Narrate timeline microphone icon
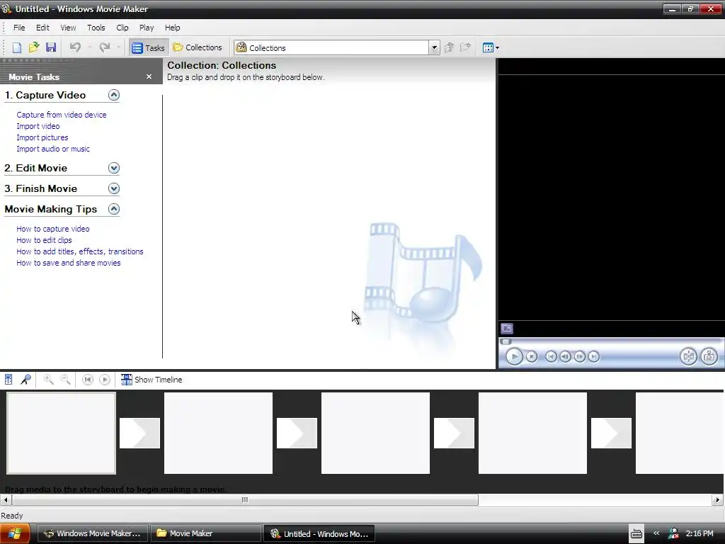The width and height of the screenshot is (725, 544). pyautogui.click(x=26, y=380)
